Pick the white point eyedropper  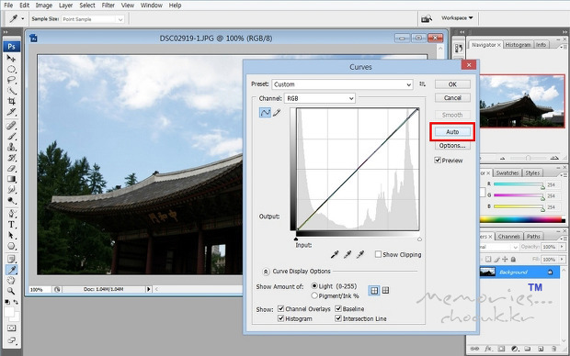[359, 254]
